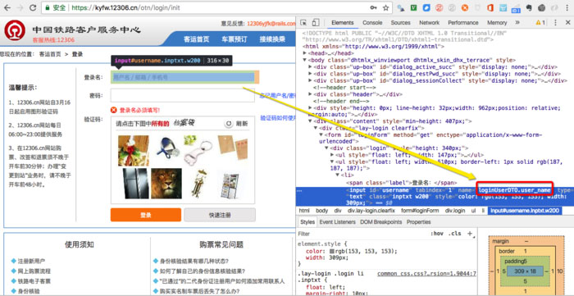574x296 pixels.
Task: Click the inspect element picker icon
Action: pos(304,23)
